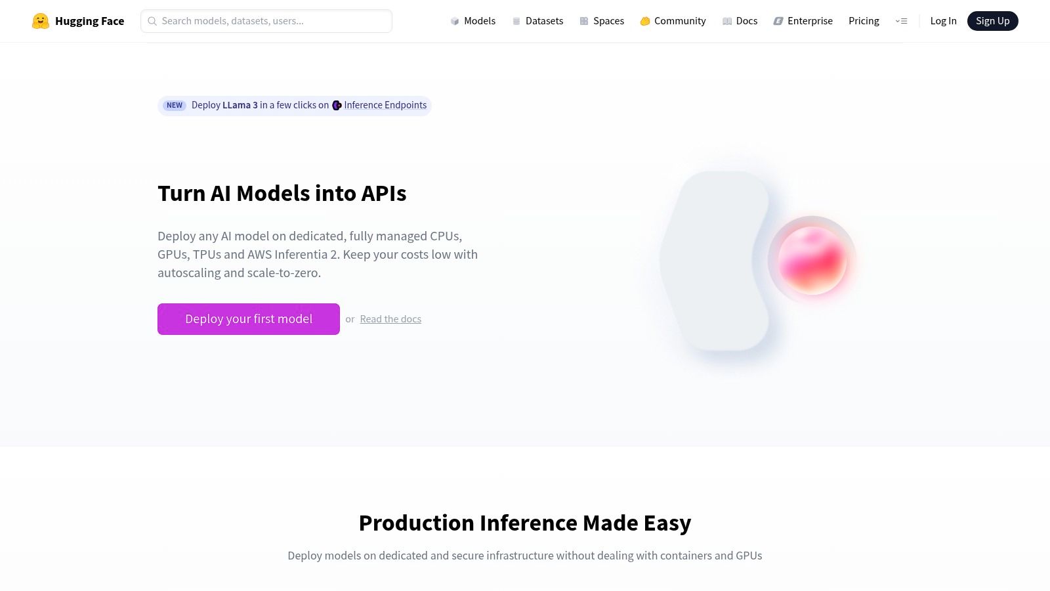This screenshot has height=591, width=1050.
Task: Click the Enterprise icon
Action: point(778,21)
